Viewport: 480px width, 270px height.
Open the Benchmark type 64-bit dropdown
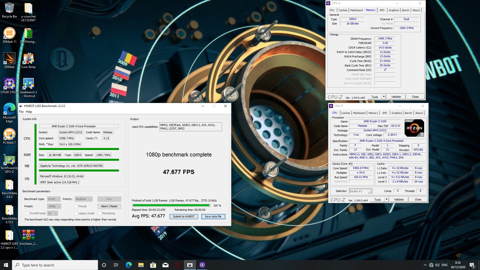click(x=54, y=199)
